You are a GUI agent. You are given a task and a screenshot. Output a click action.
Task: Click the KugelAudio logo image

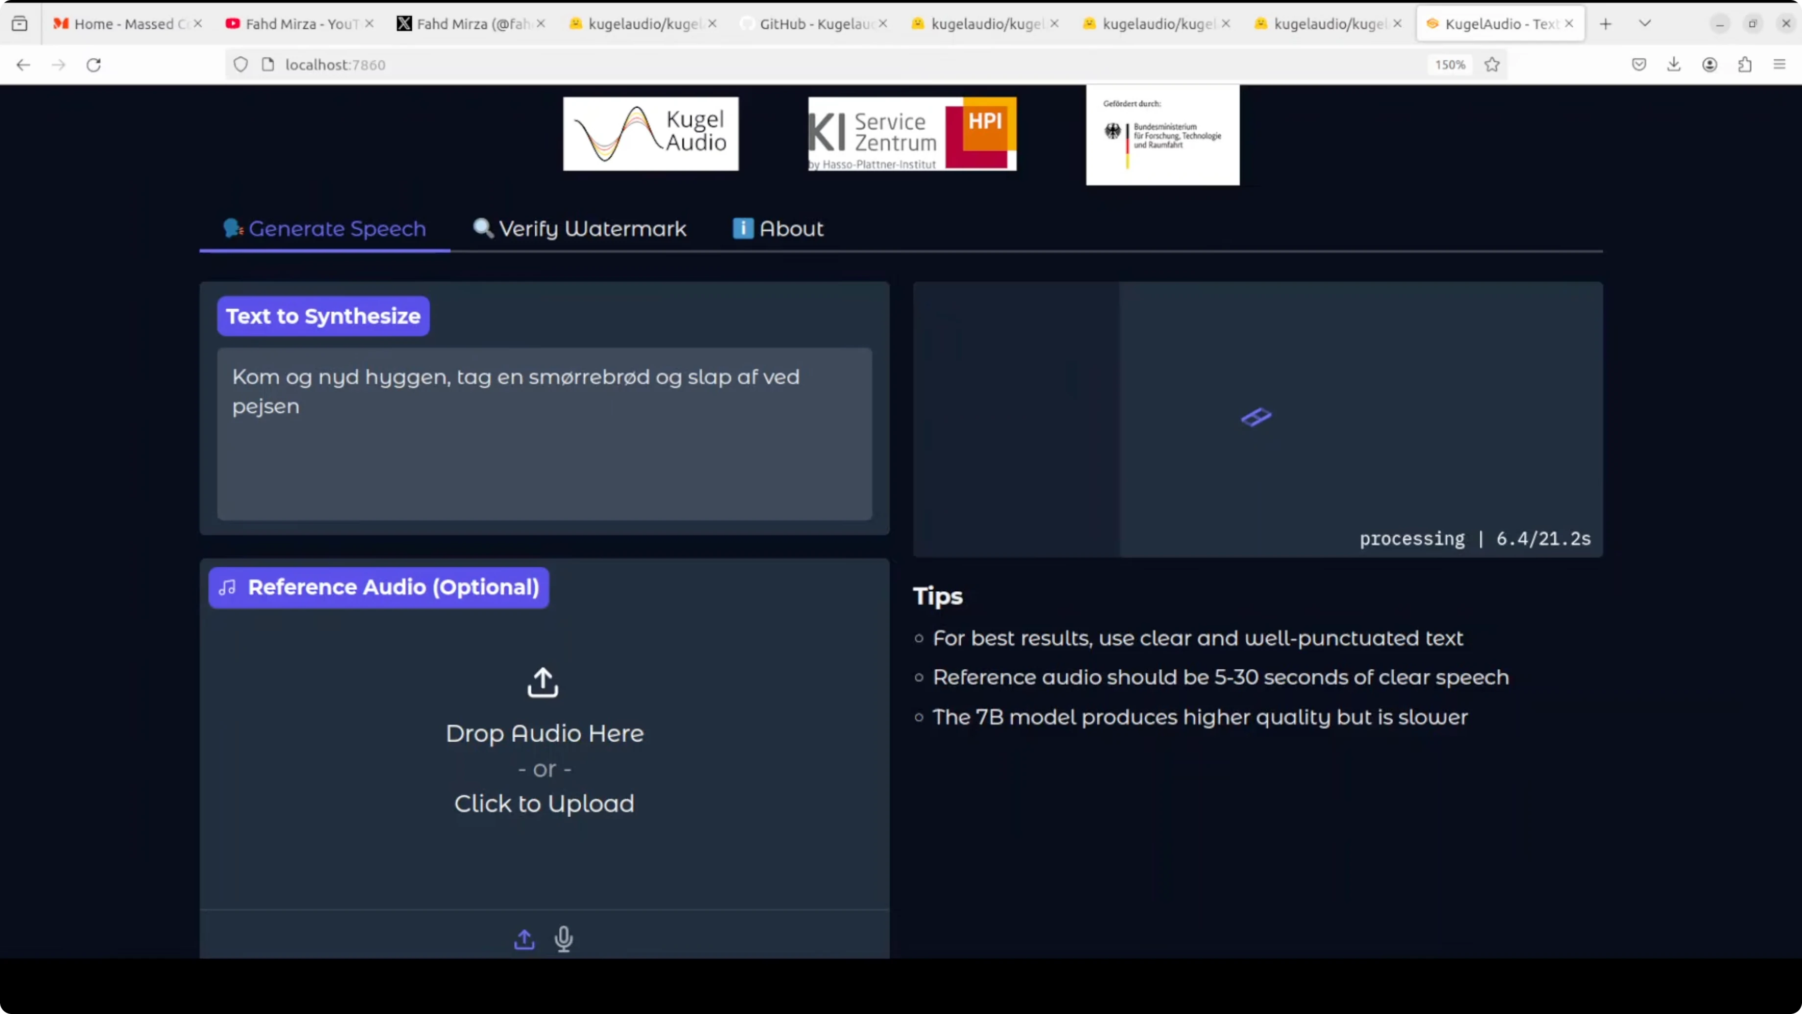[651, 134]
